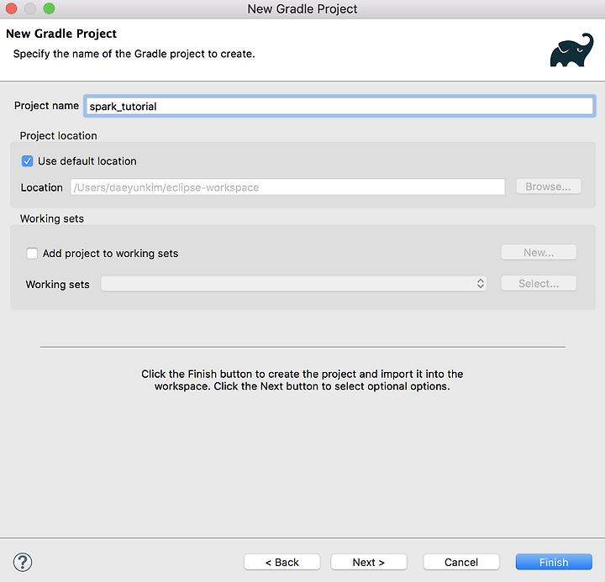
Task: Click the grey minimize window button
Action: 30,8
